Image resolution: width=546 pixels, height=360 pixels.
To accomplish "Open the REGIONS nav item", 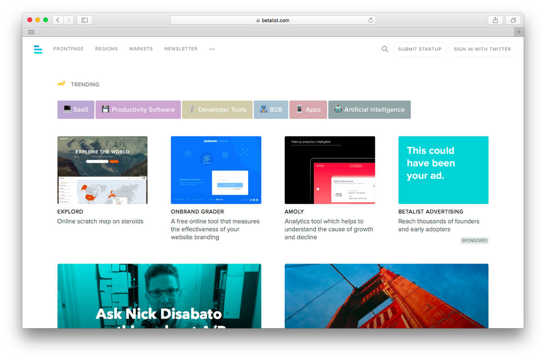I will (106, 49).
